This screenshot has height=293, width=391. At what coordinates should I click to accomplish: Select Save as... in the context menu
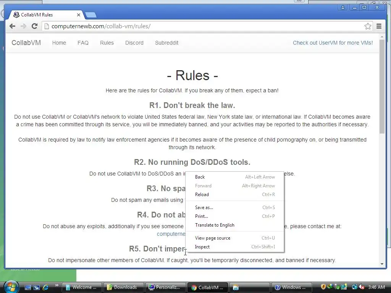(234, 208)
